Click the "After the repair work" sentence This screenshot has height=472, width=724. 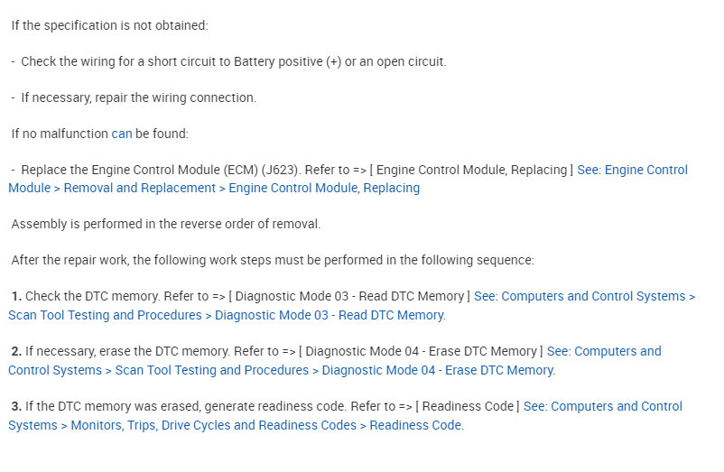272,260
